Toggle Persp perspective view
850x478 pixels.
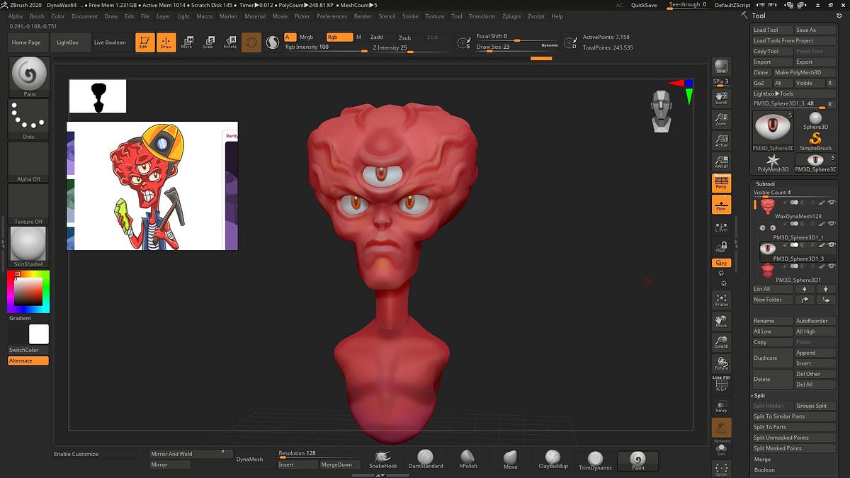pos(721,183)
